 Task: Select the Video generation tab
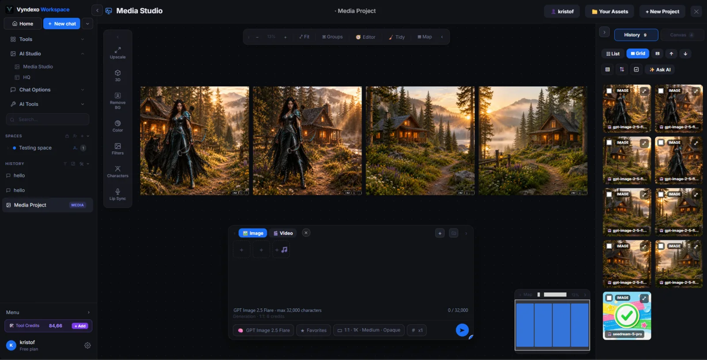point(283,233)
